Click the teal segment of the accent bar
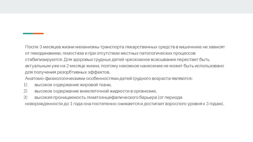 click(x=28, y=33)
